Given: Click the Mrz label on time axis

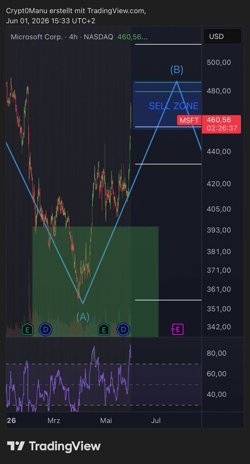Looking at the screenshot, I should (x=54, y=421).
